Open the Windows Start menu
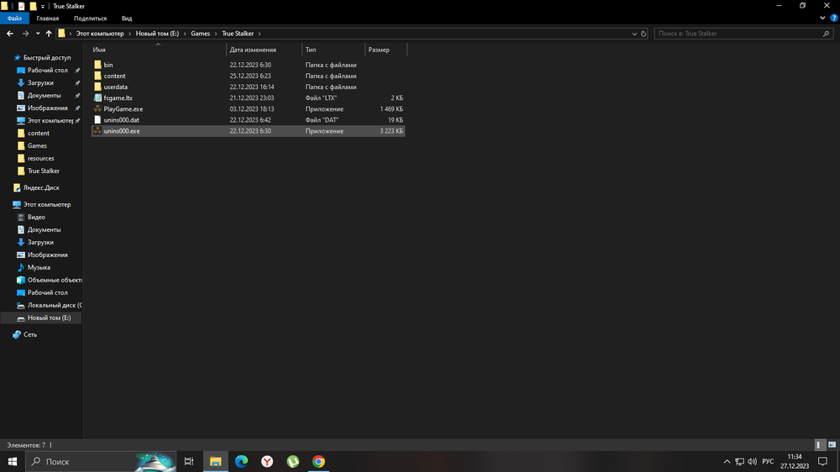The width and height of the screenshot is (840, 472). tap(13, 461)
